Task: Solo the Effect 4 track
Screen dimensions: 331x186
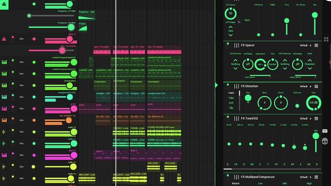Action: (22, 39)
